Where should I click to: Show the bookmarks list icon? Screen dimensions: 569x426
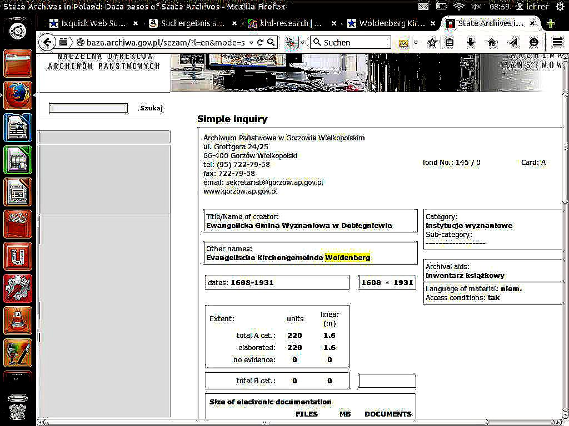click(x=450, y=42)
